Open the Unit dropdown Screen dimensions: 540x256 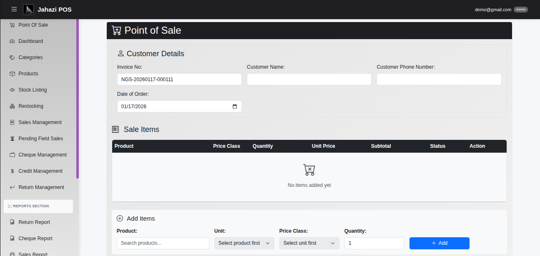tap(244, 243)
